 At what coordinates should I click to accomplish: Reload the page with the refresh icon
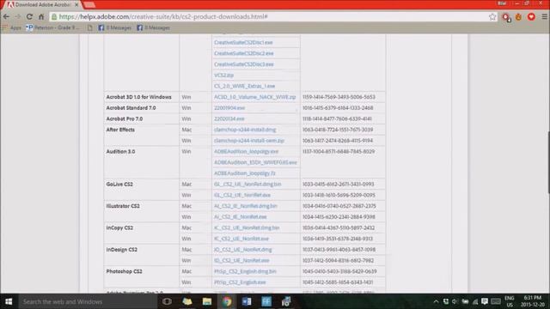point(29,16)
